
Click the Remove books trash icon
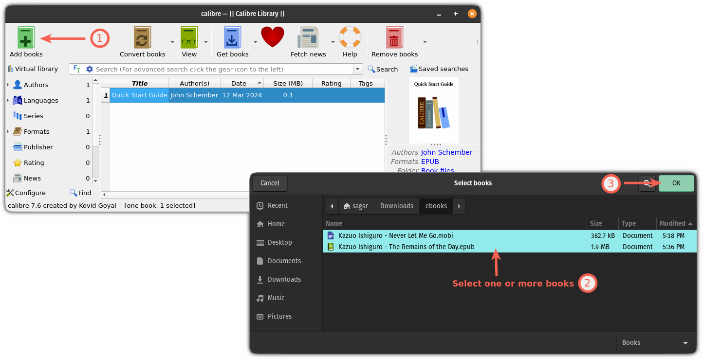point(394,37)
